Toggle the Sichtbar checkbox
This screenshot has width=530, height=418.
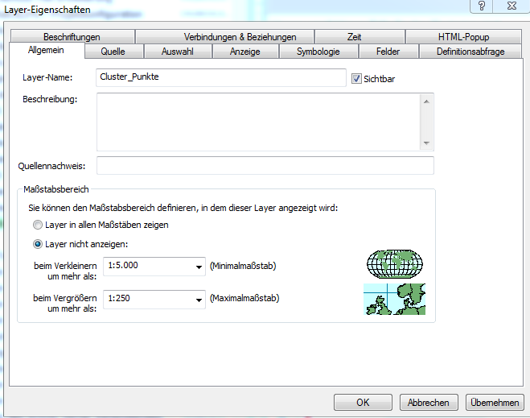[356, 79]
